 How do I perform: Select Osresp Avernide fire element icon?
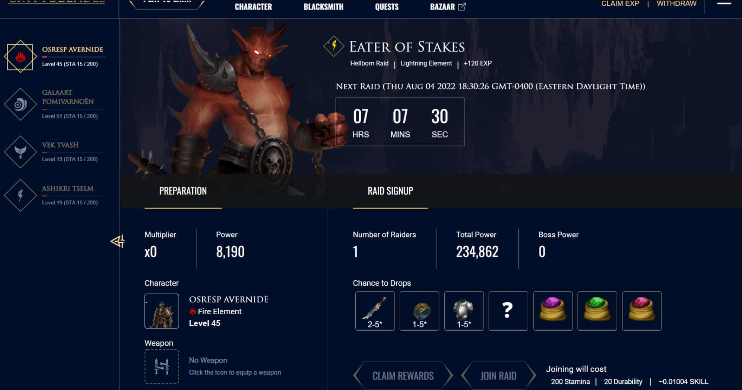pos(20,56)
